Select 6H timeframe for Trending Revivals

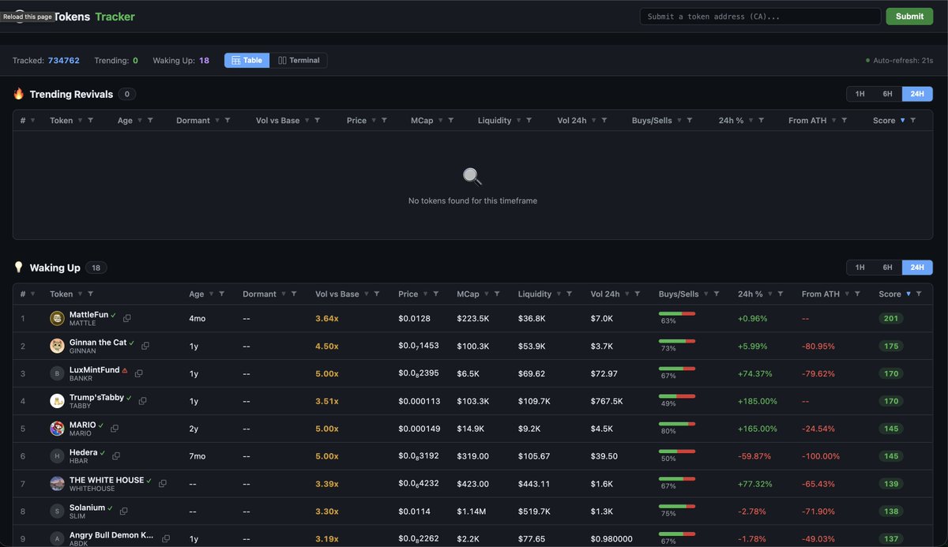(x=887, y=94)
